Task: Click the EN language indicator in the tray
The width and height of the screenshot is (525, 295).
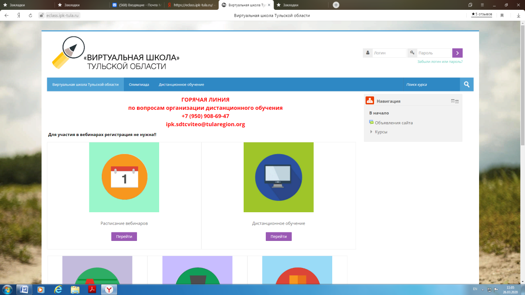Action: point(475,289)
